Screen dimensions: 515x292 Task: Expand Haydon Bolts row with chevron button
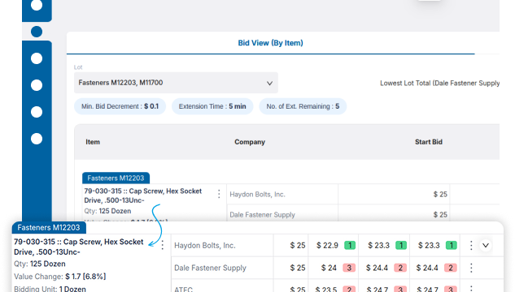(x=486, y=245)
